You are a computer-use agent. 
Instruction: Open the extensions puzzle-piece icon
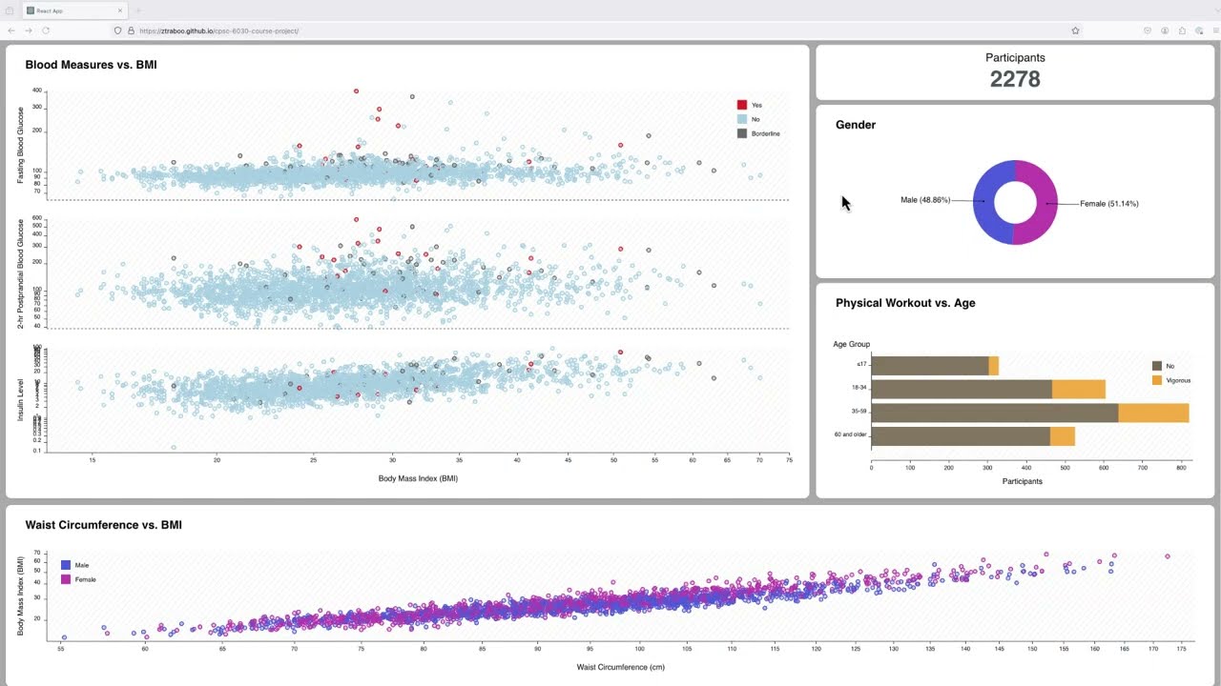(1182, 30)
